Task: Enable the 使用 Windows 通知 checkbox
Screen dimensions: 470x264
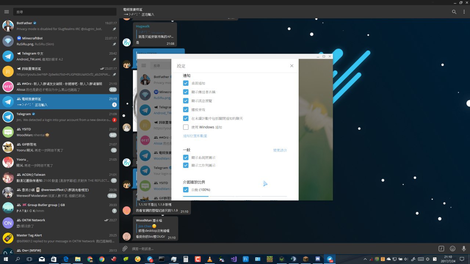Action: coord(186,127)
